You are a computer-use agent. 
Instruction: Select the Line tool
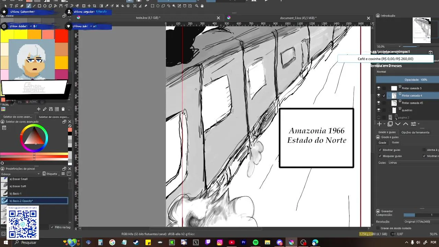(34, 6)
